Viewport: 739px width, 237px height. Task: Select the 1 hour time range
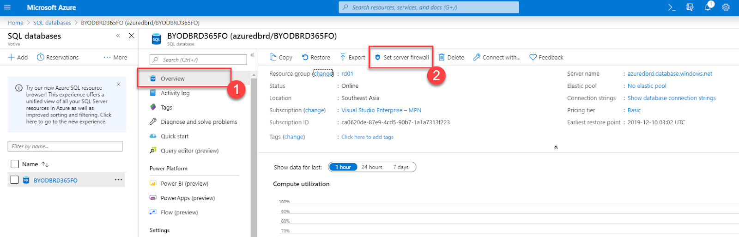pos(343,167)
